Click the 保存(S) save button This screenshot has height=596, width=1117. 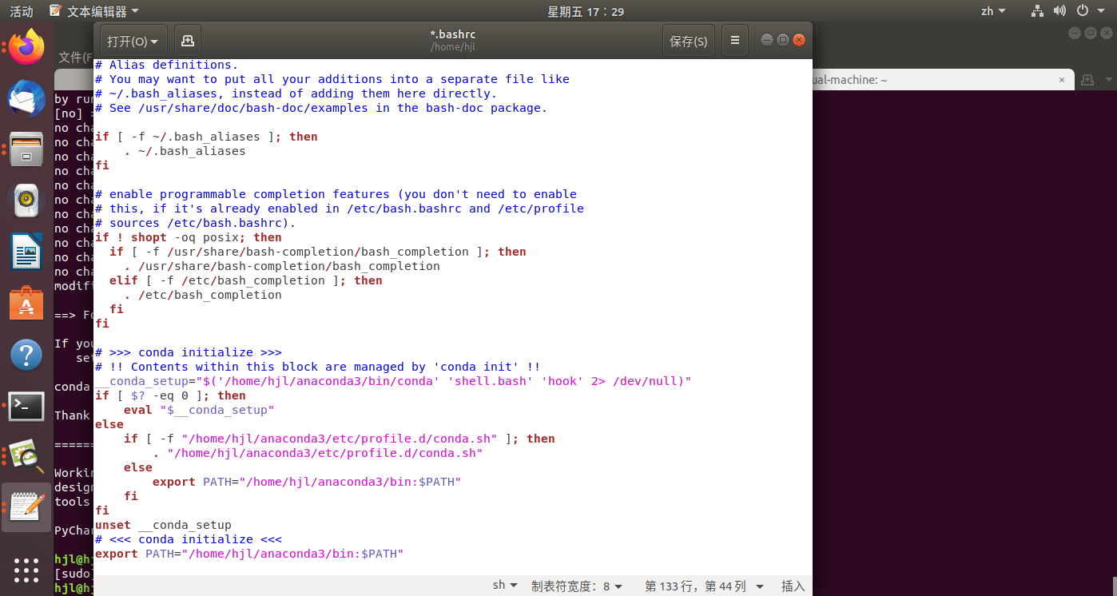[x=688, y=40]
